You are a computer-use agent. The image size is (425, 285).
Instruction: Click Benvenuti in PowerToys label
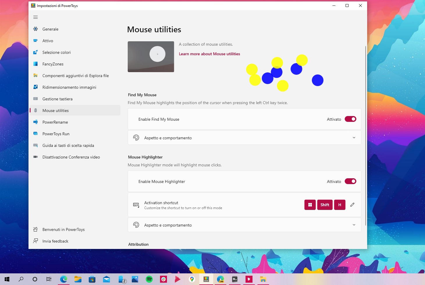point(63,229)
